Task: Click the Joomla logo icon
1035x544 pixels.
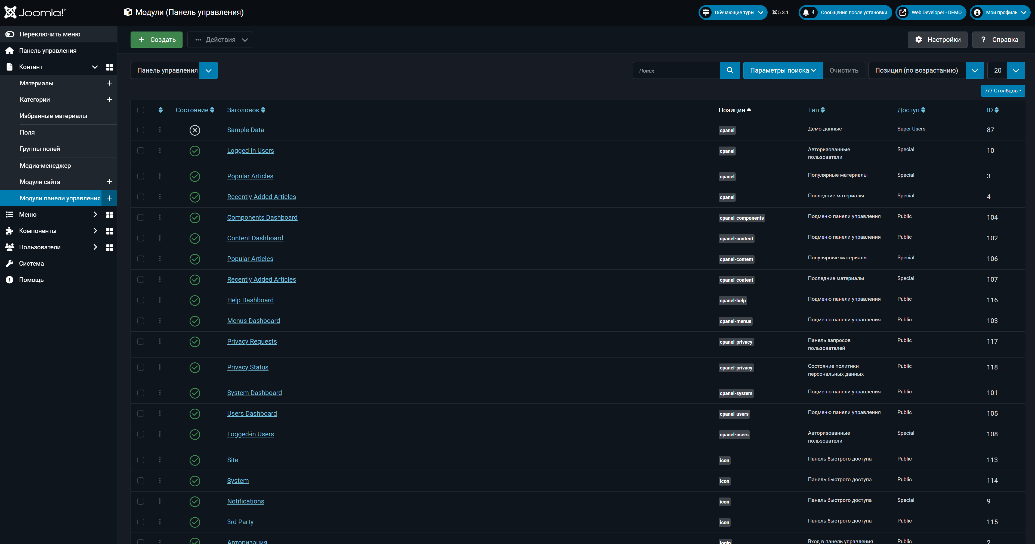Action: point(10,13)
